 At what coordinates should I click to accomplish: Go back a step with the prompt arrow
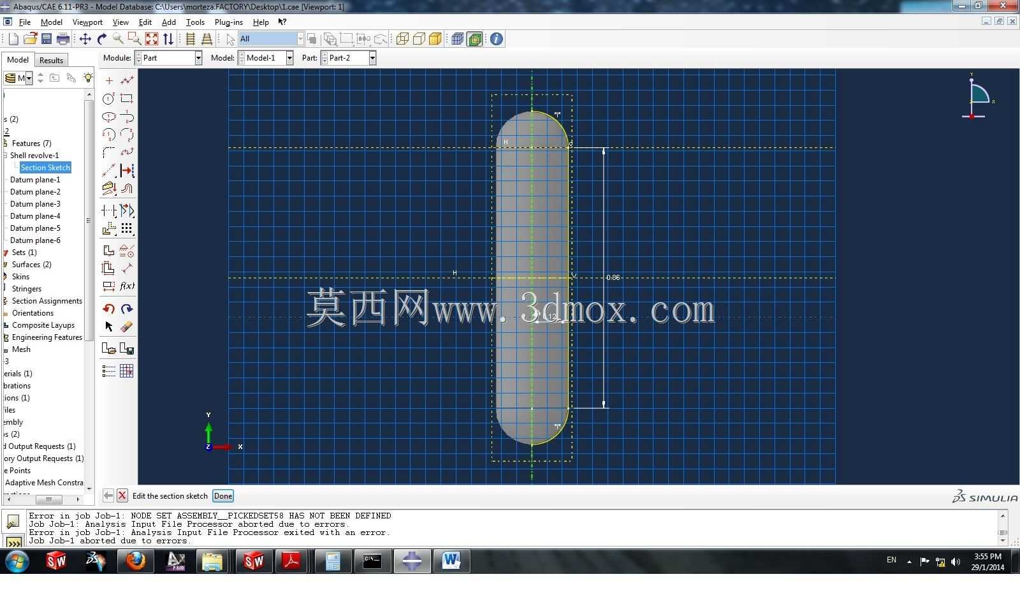coord(108,495)
